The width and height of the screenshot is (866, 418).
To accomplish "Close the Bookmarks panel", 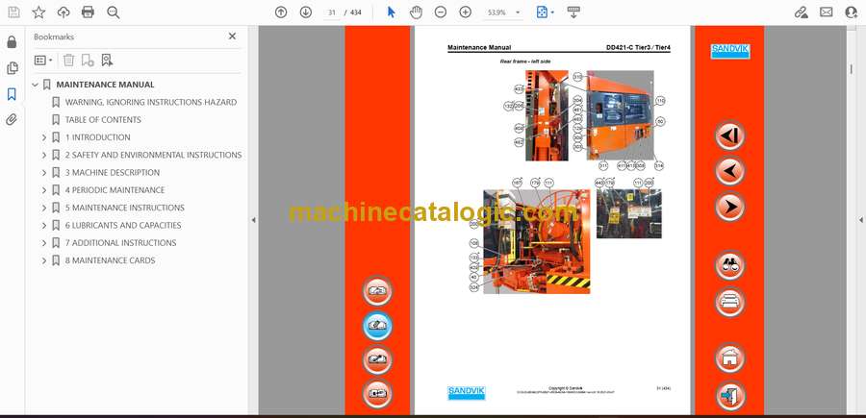I will 232,37.
